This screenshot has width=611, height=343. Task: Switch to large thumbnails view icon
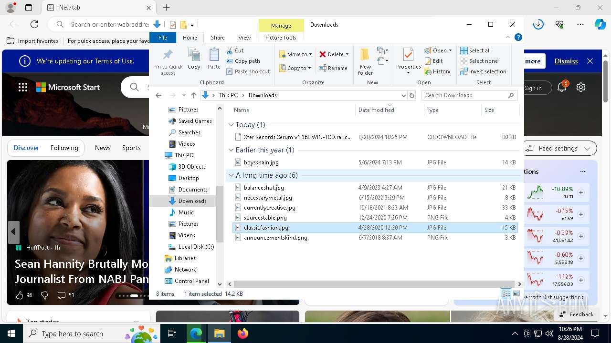[x=516, y=294]
